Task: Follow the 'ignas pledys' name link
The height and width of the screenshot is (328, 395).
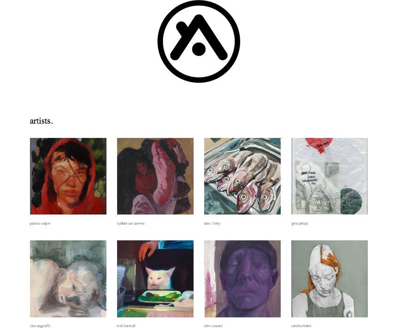Action: 300,223
